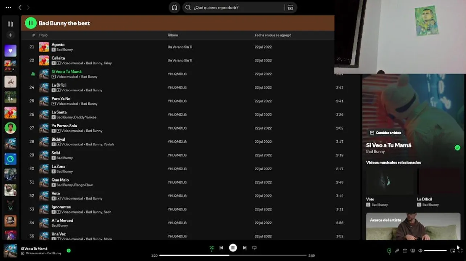Image resolution: width=466 pixels, height=261 pixels.
Task: Toggle saved checkmark beside Si Veo a Tu Mamá panel
Action: click(x=457, y=148)
